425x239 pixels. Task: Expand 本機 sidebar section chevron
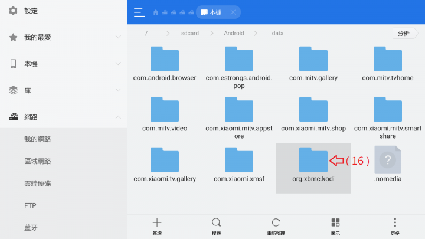point(118,64)
